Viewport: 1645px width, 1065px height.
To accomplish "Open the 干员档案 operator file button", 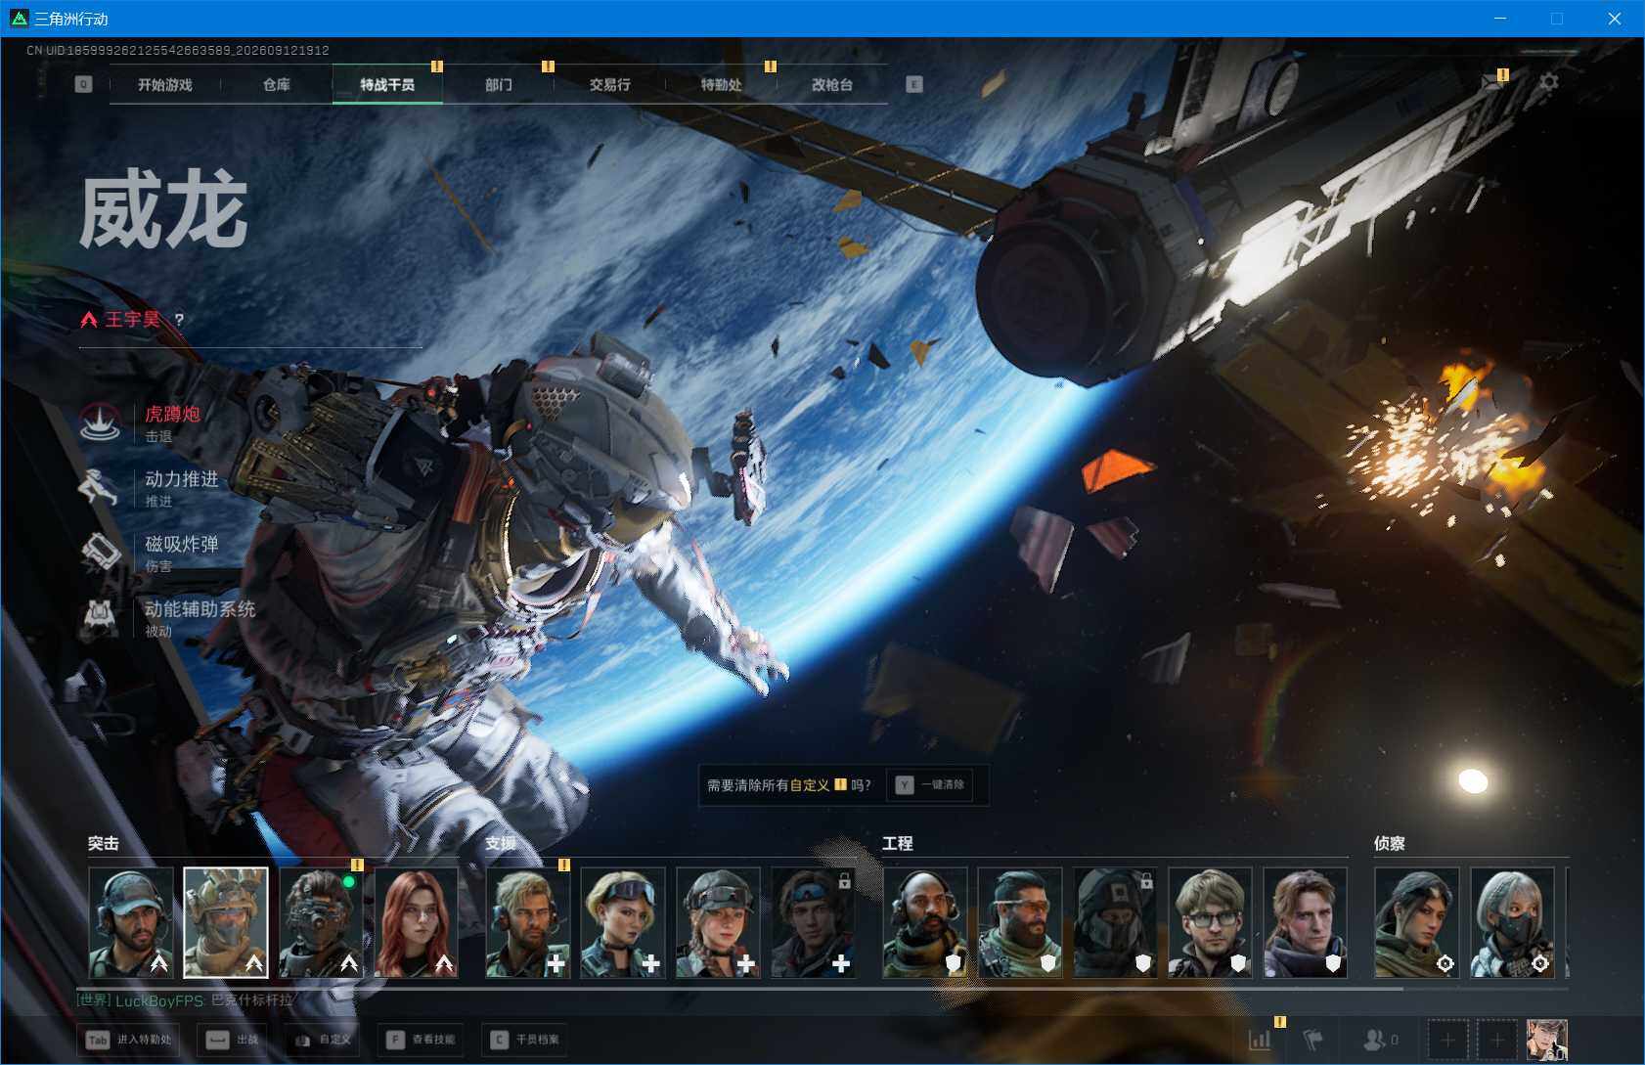I will pyautogui.click(x=525, y=1040).
